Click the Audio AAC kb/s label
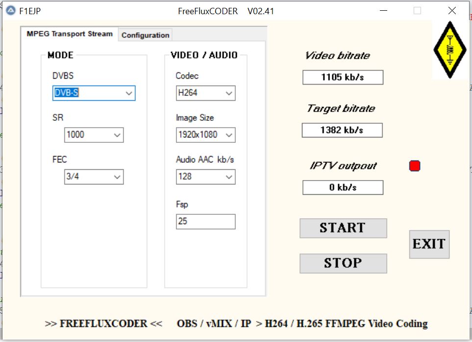472x342 pixels. (x=205, y=160)
